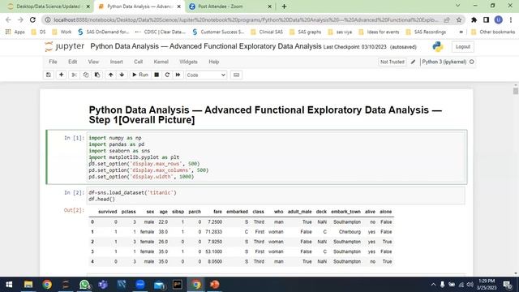Open Microsoft Teams from the taskbar
Screen dimensions: 519x292
(103, 285)
